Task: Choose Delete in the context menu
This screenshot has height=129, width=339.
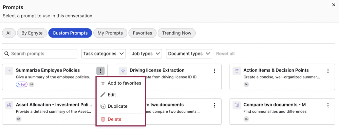Action: (121, 119)
